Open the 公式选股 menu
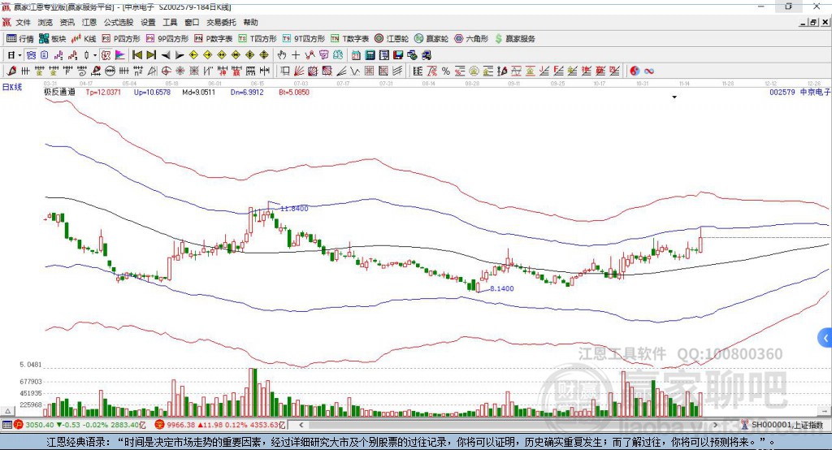The image size is (832, 450). click(119, 22)
